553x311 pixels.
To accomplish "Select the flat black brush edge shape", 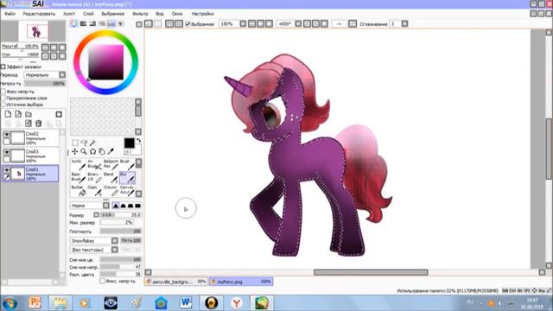I will pyautogui.click(x=138, y=206).
